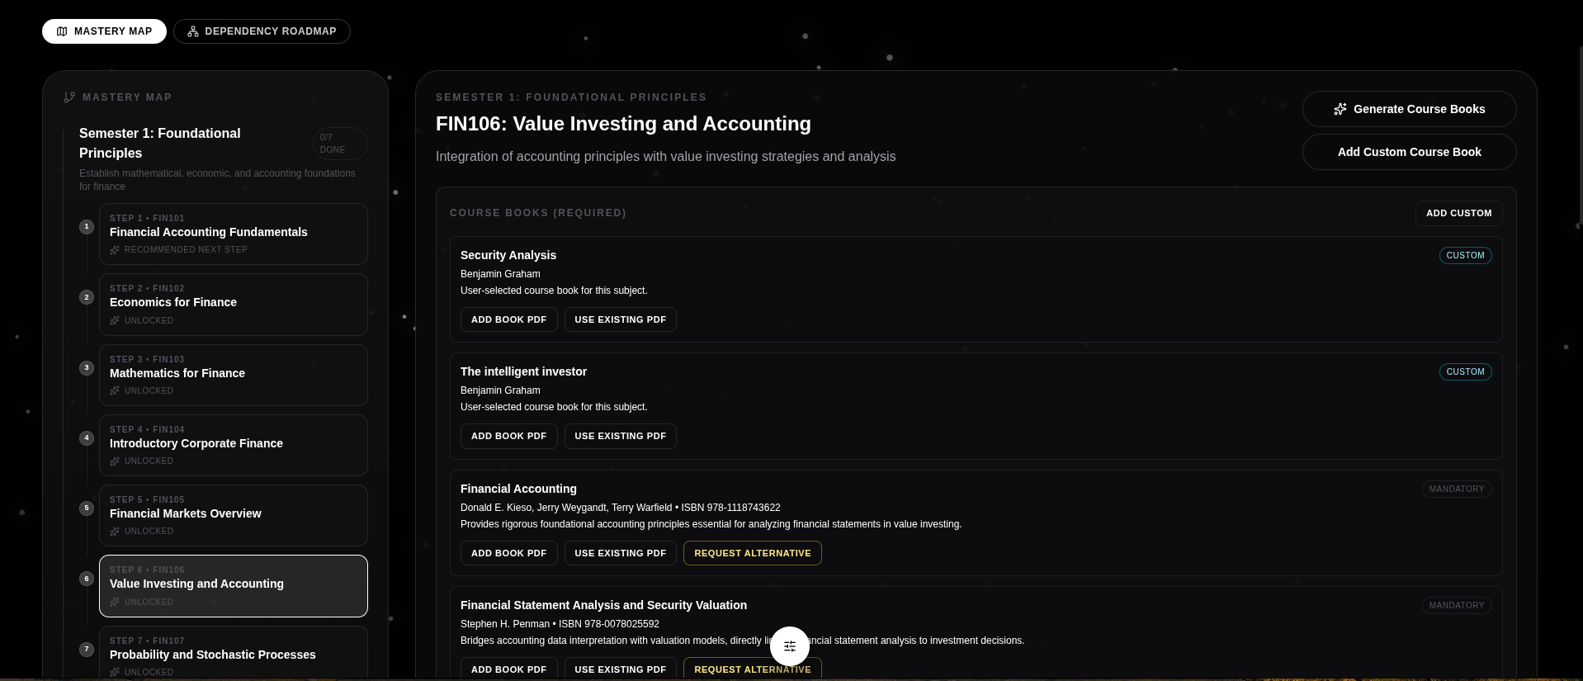This screenshot has width=1583, height=681.
Task: Toggle the CUSTOM badge on Security Analysis
Action: click(1465, 255)
